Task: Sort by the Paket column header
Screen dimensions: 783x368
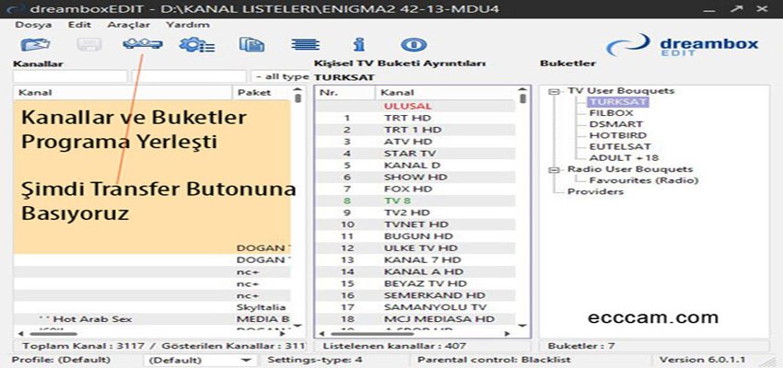Action: coord(262,92)
